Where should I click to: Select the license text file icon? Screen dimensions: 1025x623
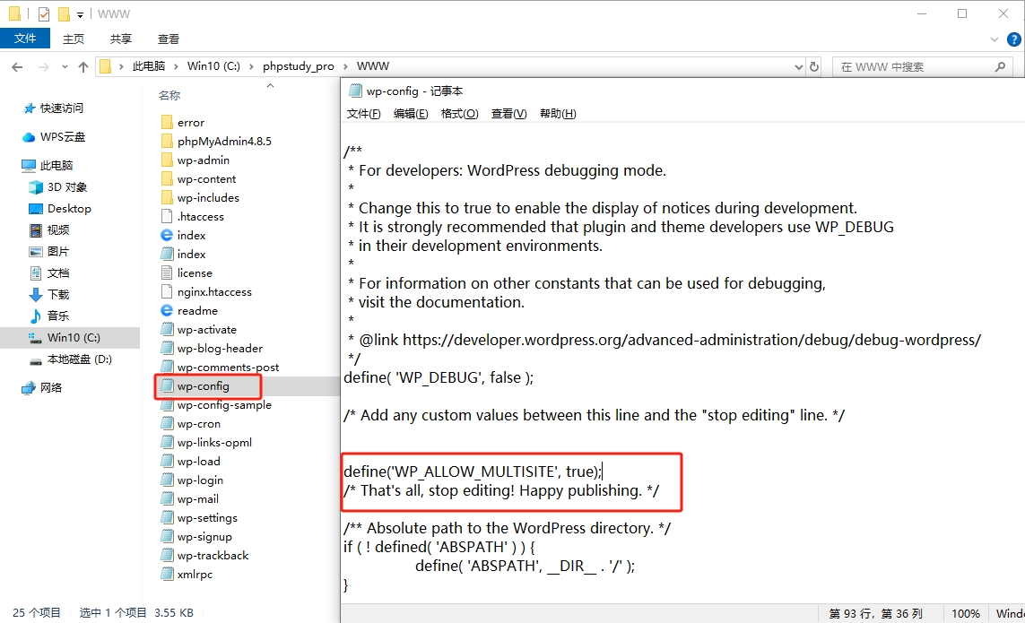[167, 273]
